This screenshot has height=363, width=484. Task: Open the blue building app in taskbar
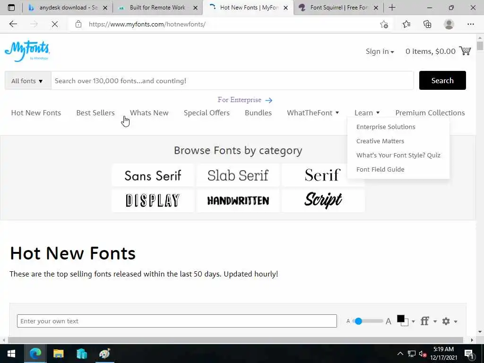[81, 354]
